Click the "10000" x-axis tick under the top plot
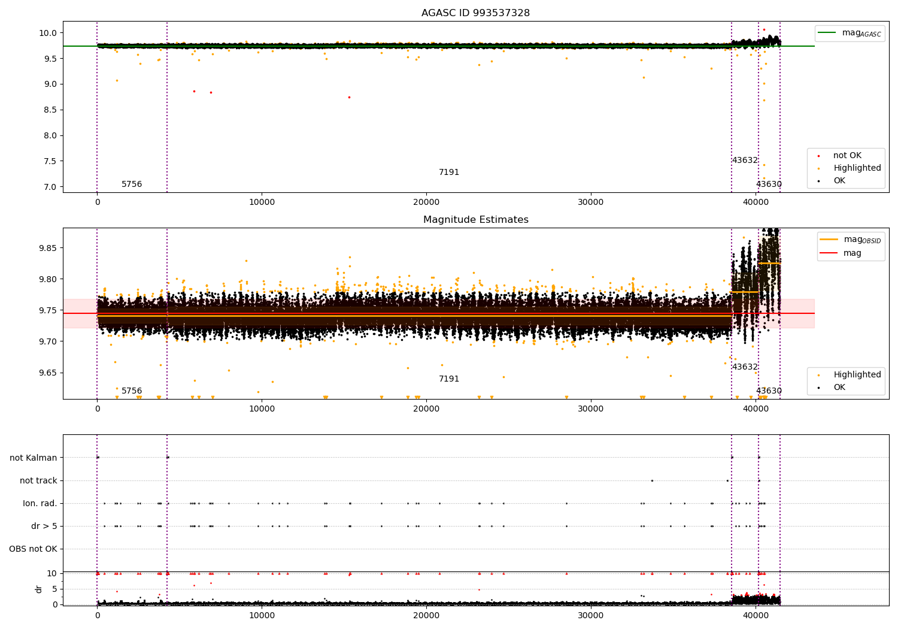This screenshot has width=898, height=629. point(262,202)
